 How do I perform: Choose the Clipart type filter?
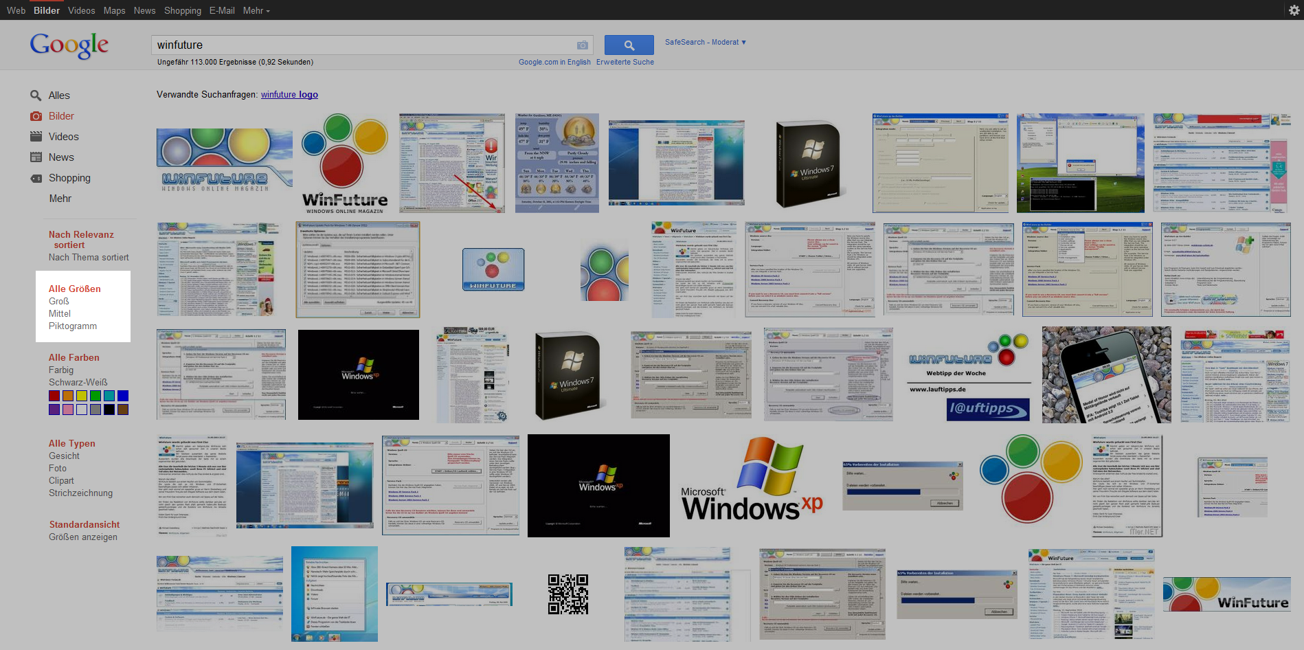tap(61, 481)
